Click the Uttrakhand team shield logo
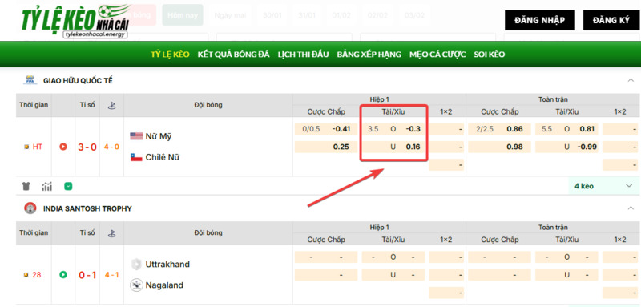641x307 pixels. pyautogui.click(x=136, y=264)
